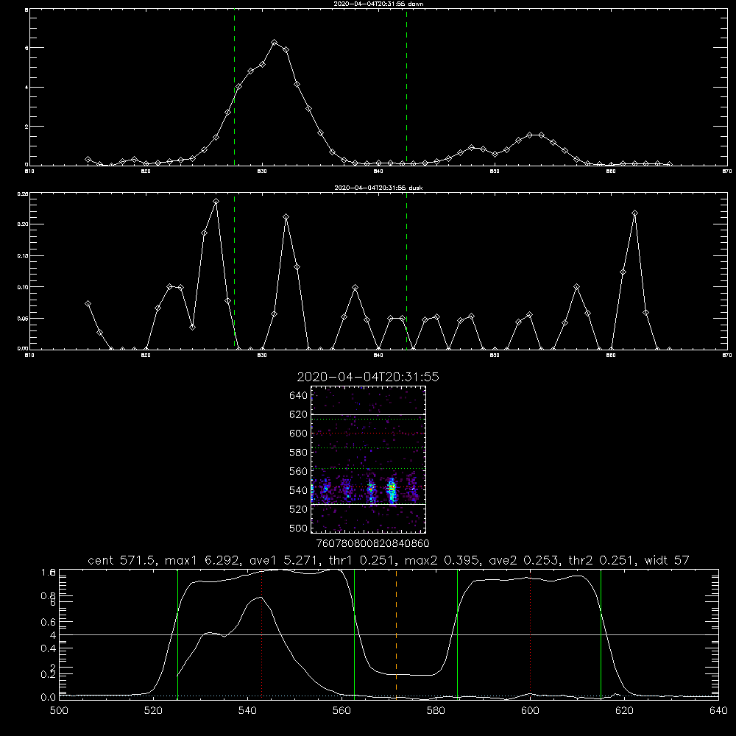Click the red dotted line at 543 in bottom plot

(x=261, y=634)
